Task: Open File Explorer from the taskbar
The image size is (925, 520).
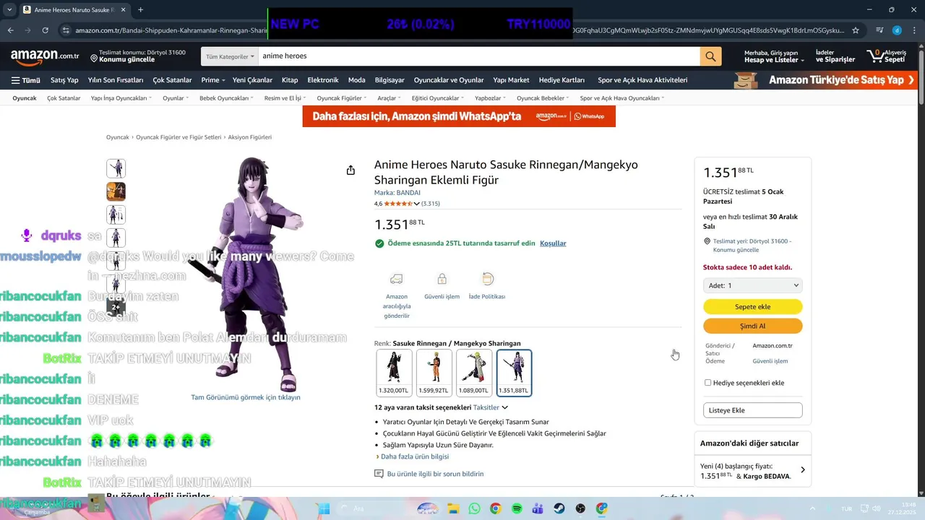Action: point(452,508)
